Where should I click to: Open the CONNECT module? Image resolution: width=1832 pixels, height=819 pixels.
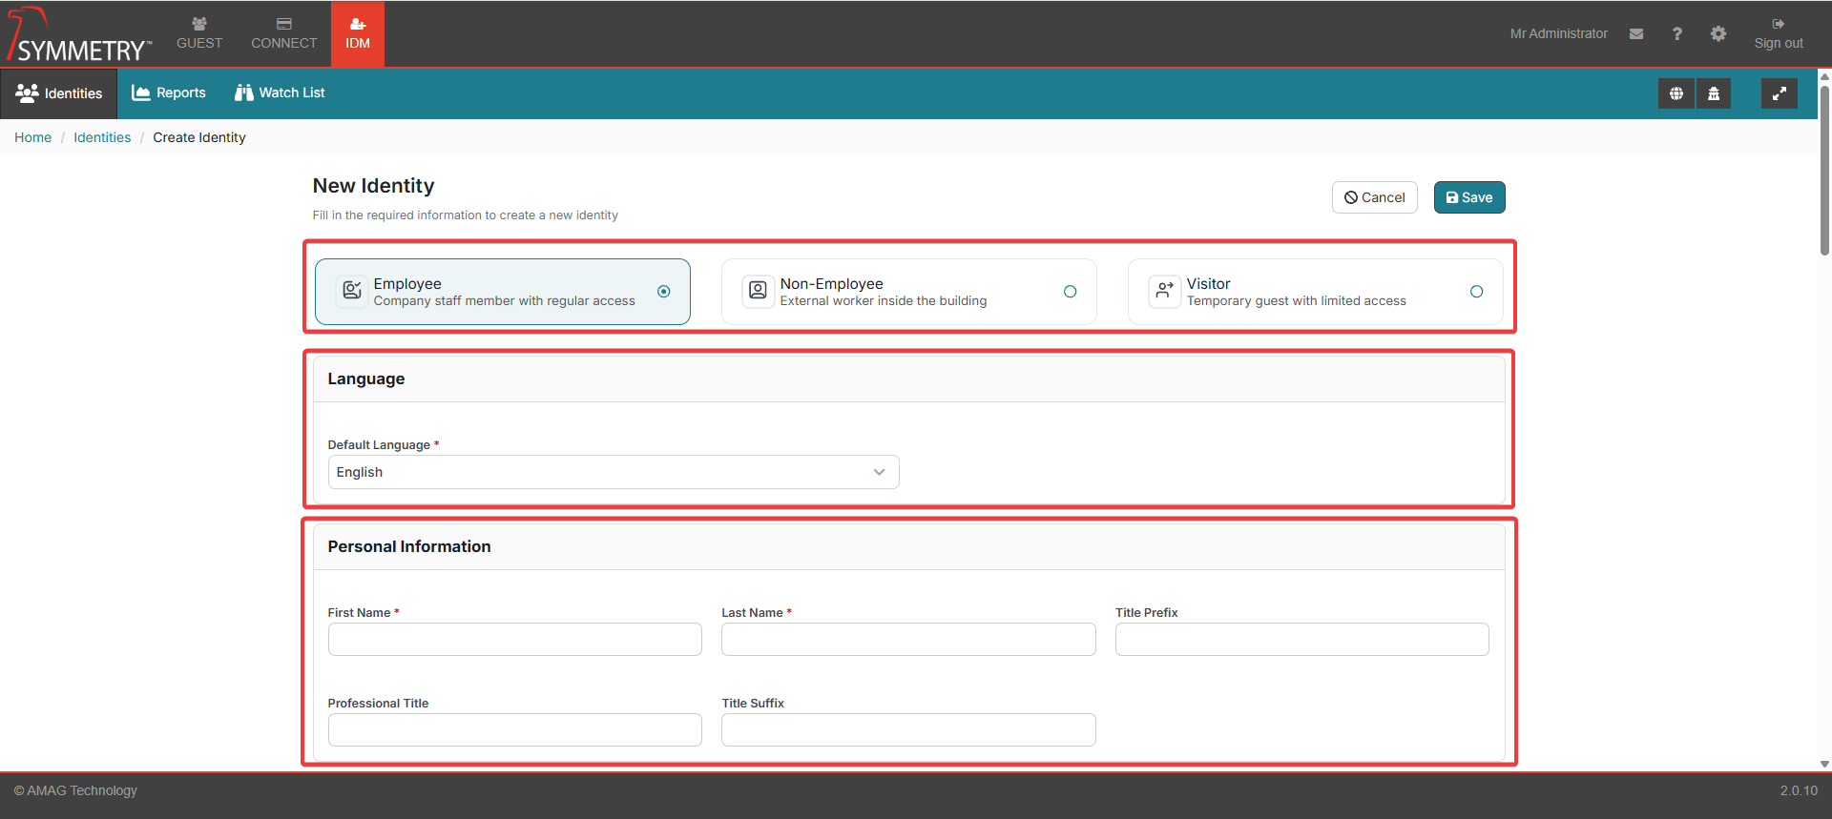283,33
